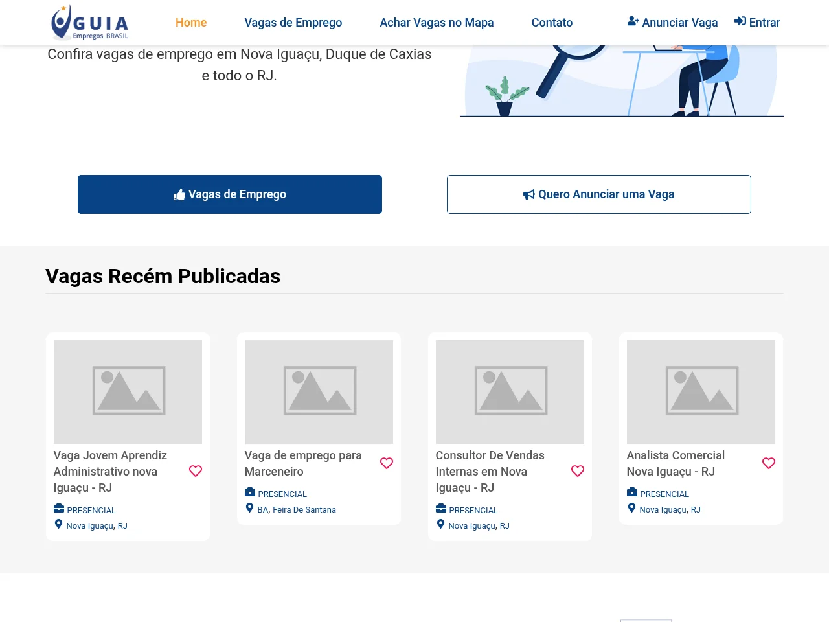Image resolution: width=829 pixels, height=622 pixels.
Task: Favorite Consultor De Vendas Internas with heart
Action: (578, 471)
